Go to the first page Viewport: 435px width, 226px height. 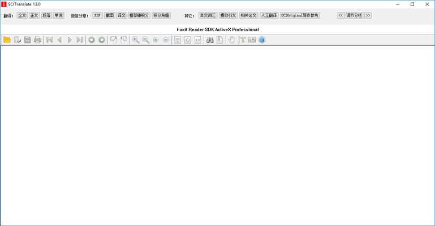point(50,40)
